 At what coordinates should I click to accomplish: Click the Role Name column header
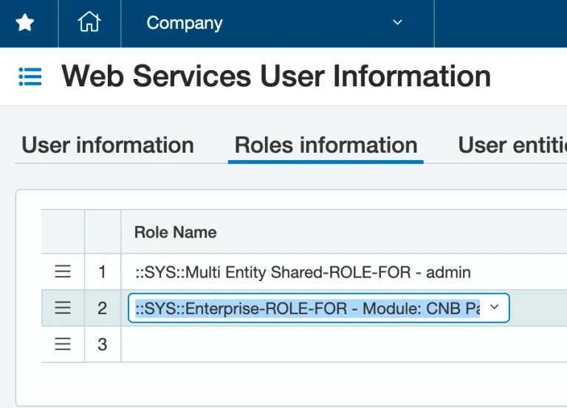pos(176,232)
